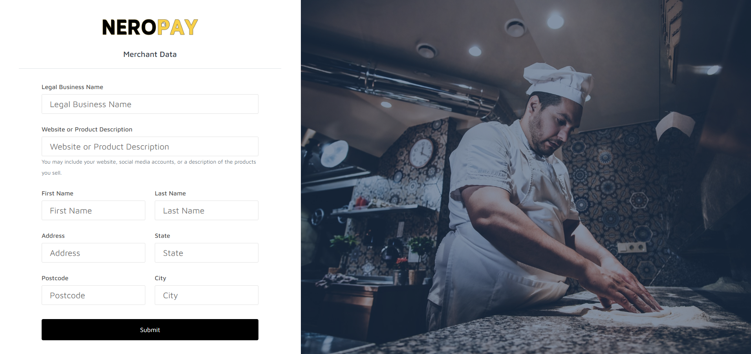Image resolution: width=751 pixels, height=354 pixels.
Task: Click the chef photo on the right
Action: point(526,177)
